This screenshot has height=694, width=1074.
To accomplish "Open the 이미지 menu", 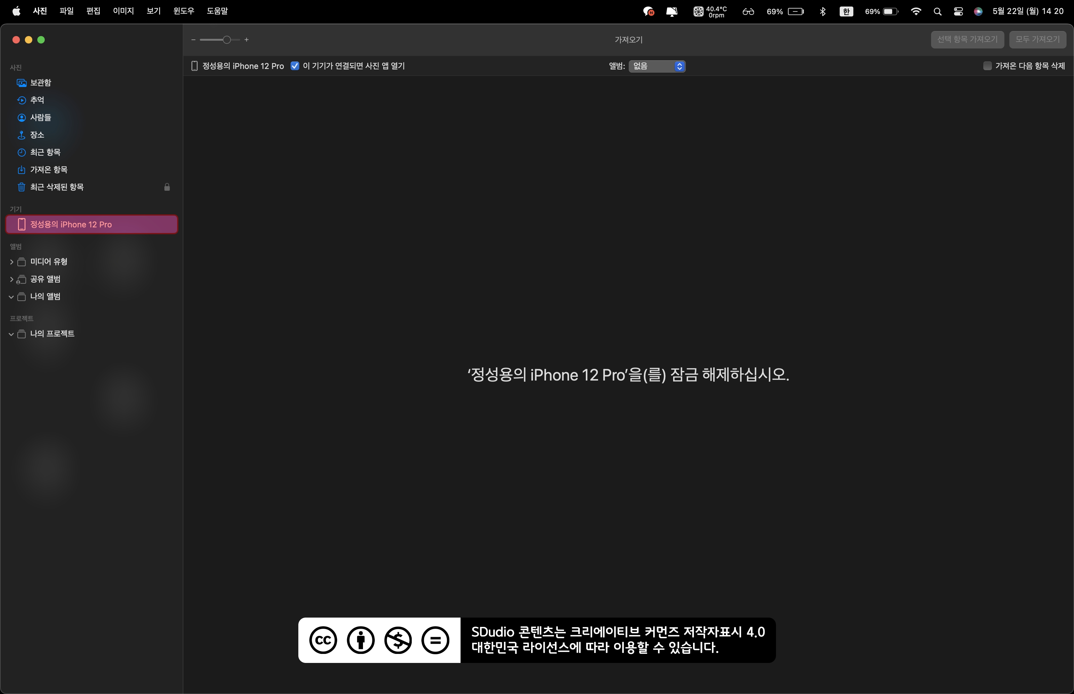I will tap(123, 11).
